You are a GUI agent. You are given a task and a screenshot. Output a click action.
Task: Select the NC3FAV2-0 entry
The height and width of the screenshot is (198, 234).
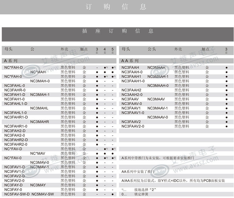point(14,180)
